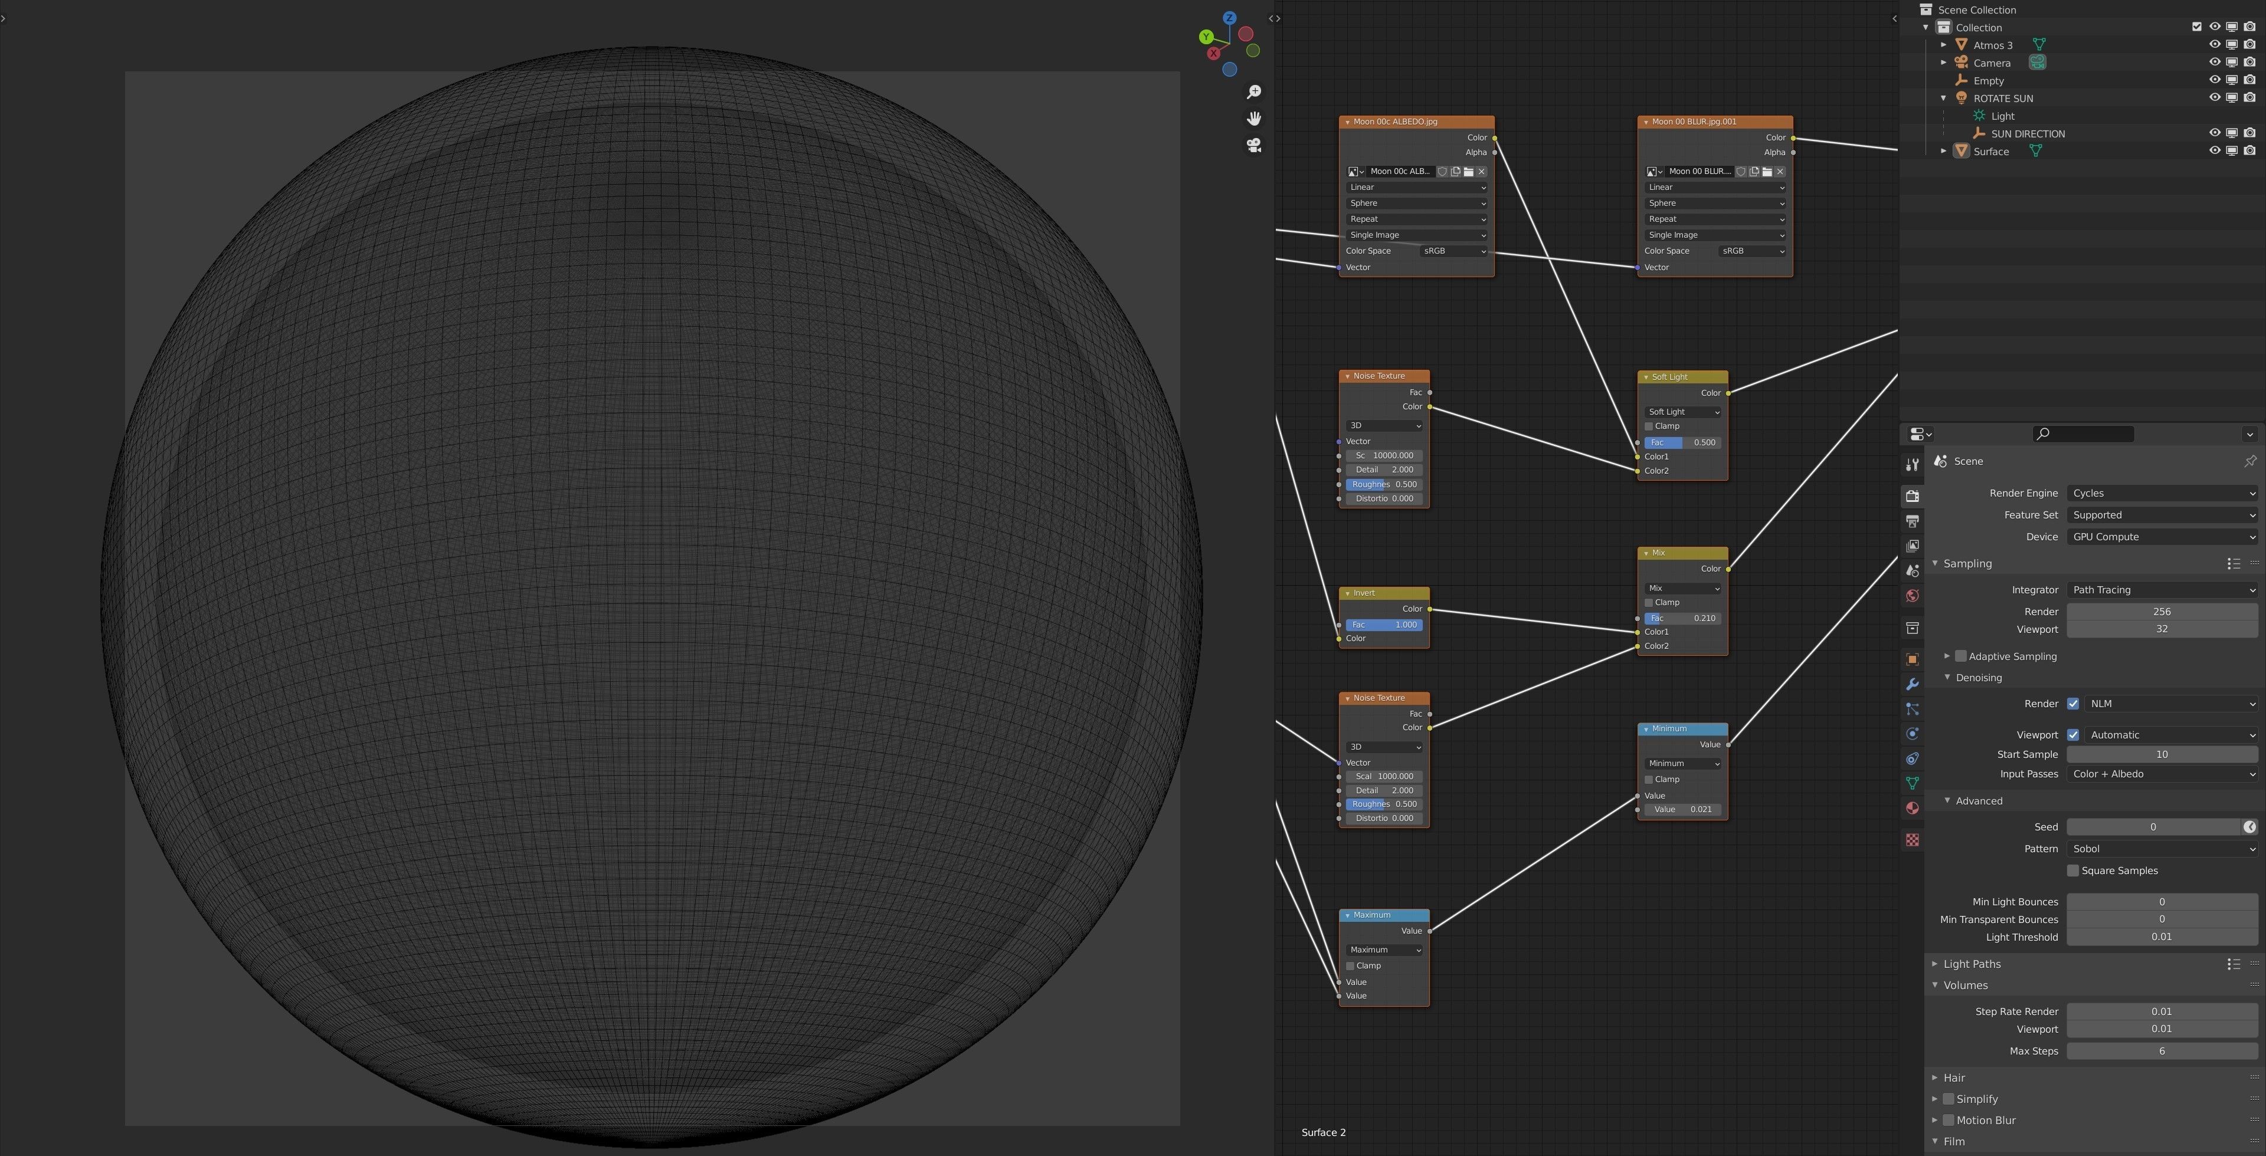
Task: Click the viewport zoom magnifier icon
Action: point(1253,91)
